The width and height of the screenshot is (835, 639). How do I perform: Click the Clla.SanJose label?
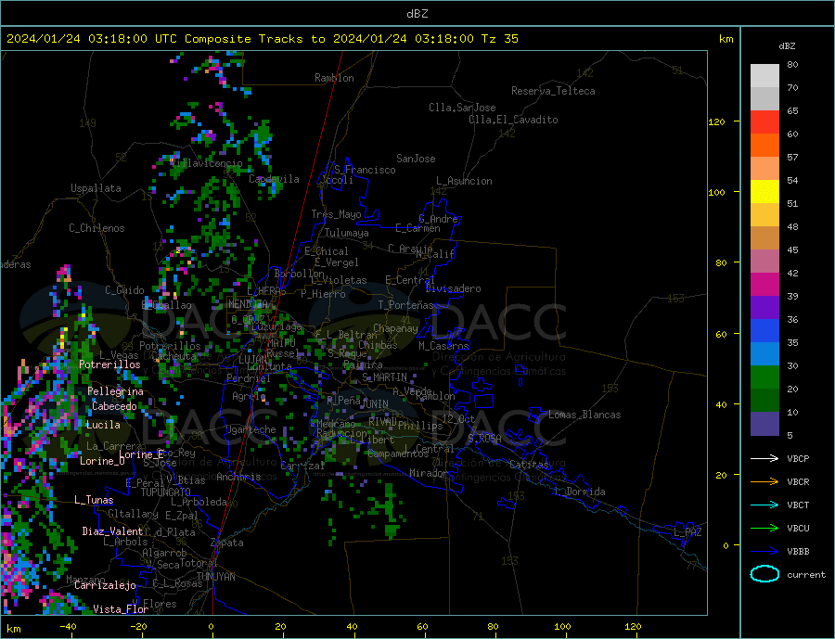tap(462, 108)
